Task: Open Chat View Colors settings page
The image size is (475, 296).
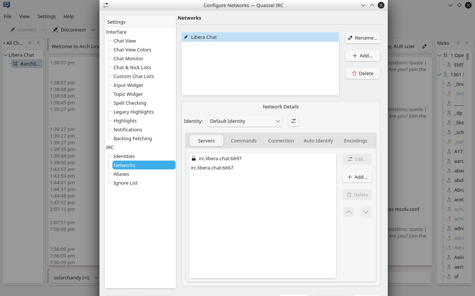Action: coord(132,50)
